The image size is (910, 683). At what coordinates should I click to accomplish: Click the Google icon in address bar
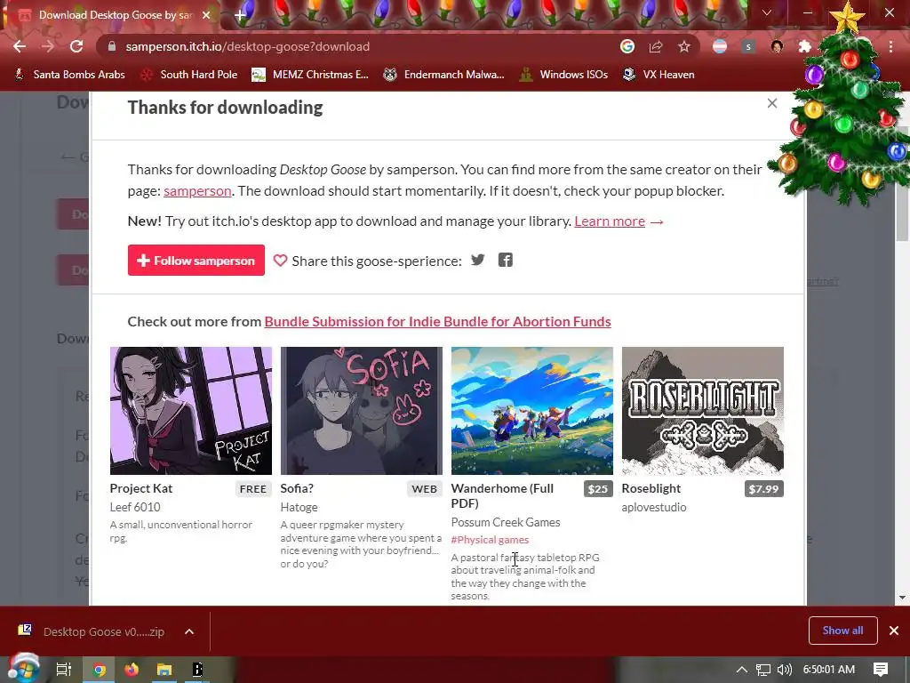point(627,46)
